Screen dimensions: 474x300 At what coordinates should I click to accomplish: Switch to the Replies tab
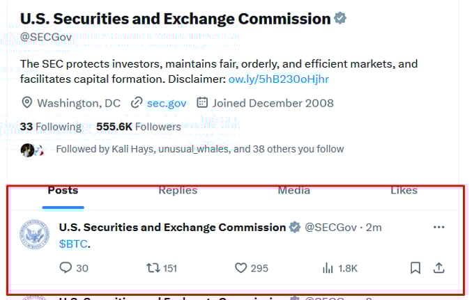point(178,190)
